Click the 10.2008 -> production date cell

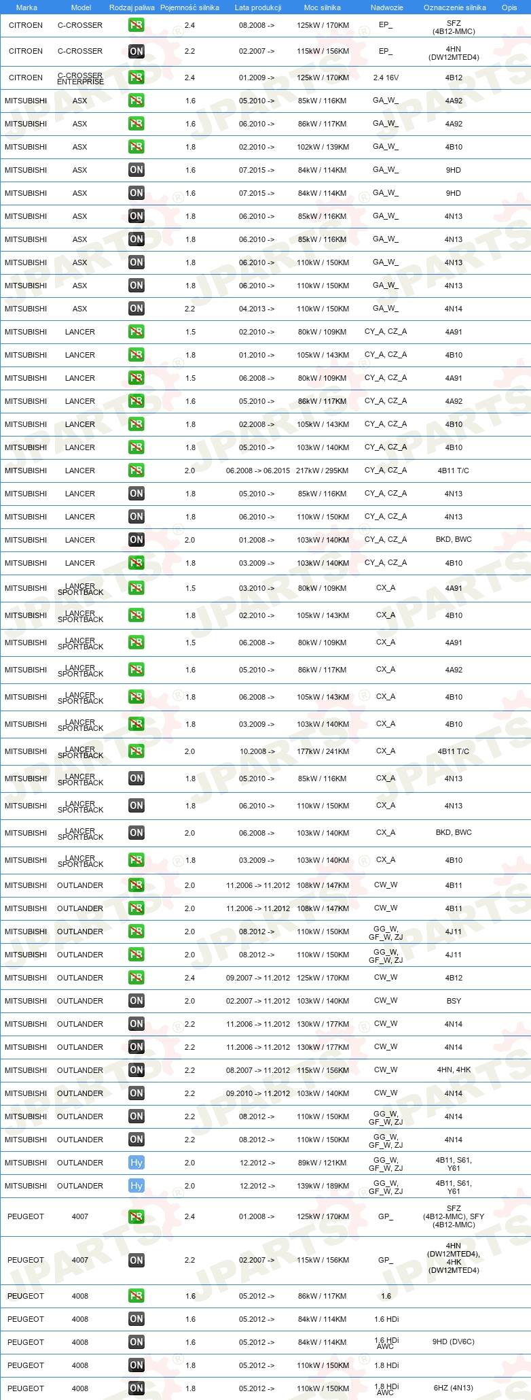tap(257, 751)
